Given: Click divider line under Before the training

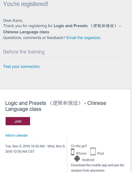Looking at the screenshot, I should [65, 58].
